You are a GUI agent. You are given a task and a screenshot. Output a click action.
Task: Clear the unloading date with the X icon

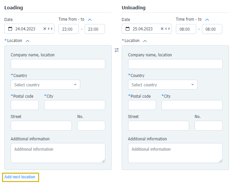pyautogui.click(x=162, y=29)
